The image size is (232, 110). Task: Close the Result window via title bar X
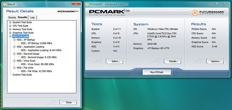[x=76, y=3]
